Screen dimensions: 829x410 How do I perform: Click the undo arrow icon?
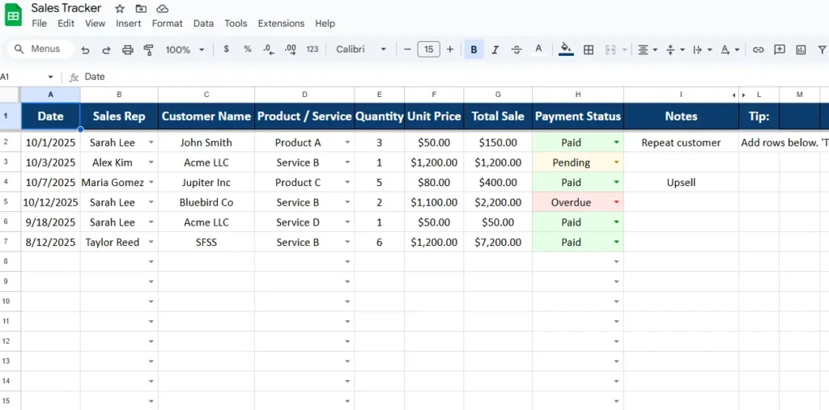85,49
